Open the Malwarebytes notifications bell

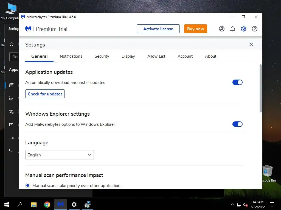233,29
